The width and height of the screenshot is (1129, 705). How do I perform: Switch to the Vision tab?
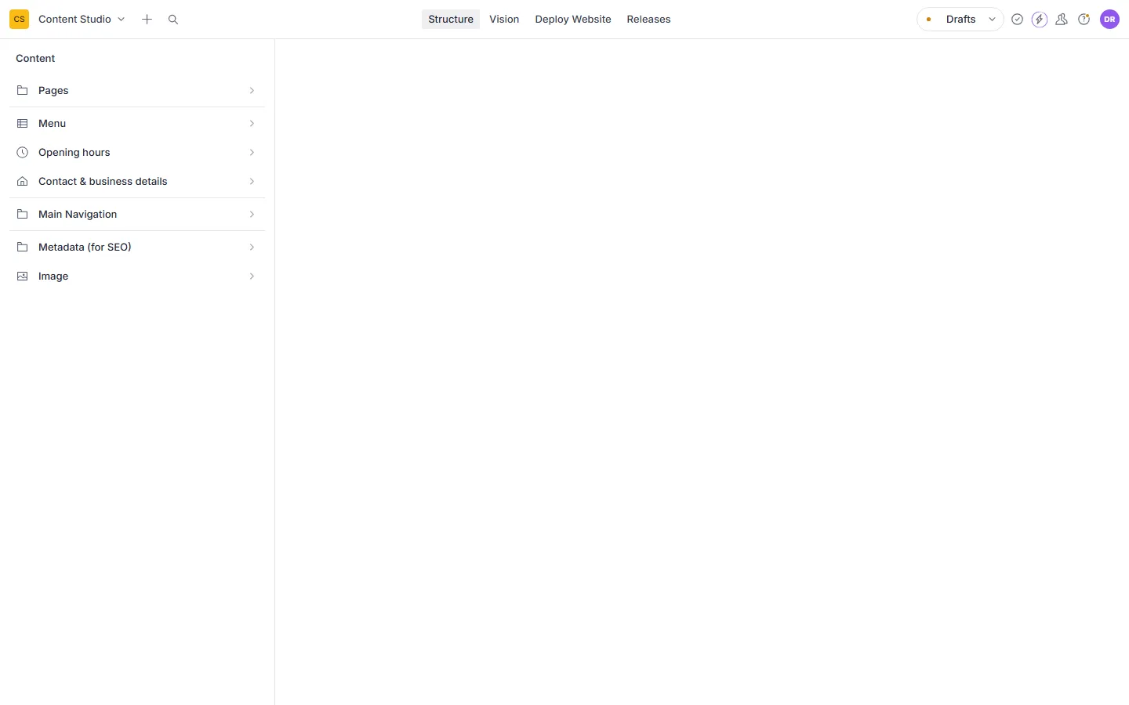click(504, 19)
